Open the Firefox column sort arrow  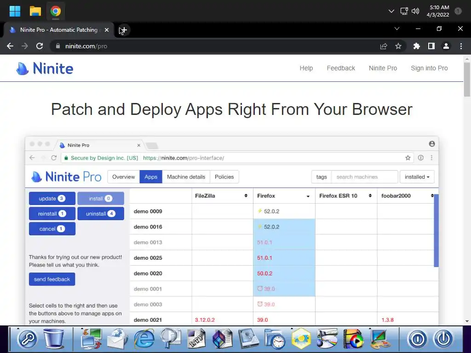point(308,196)
